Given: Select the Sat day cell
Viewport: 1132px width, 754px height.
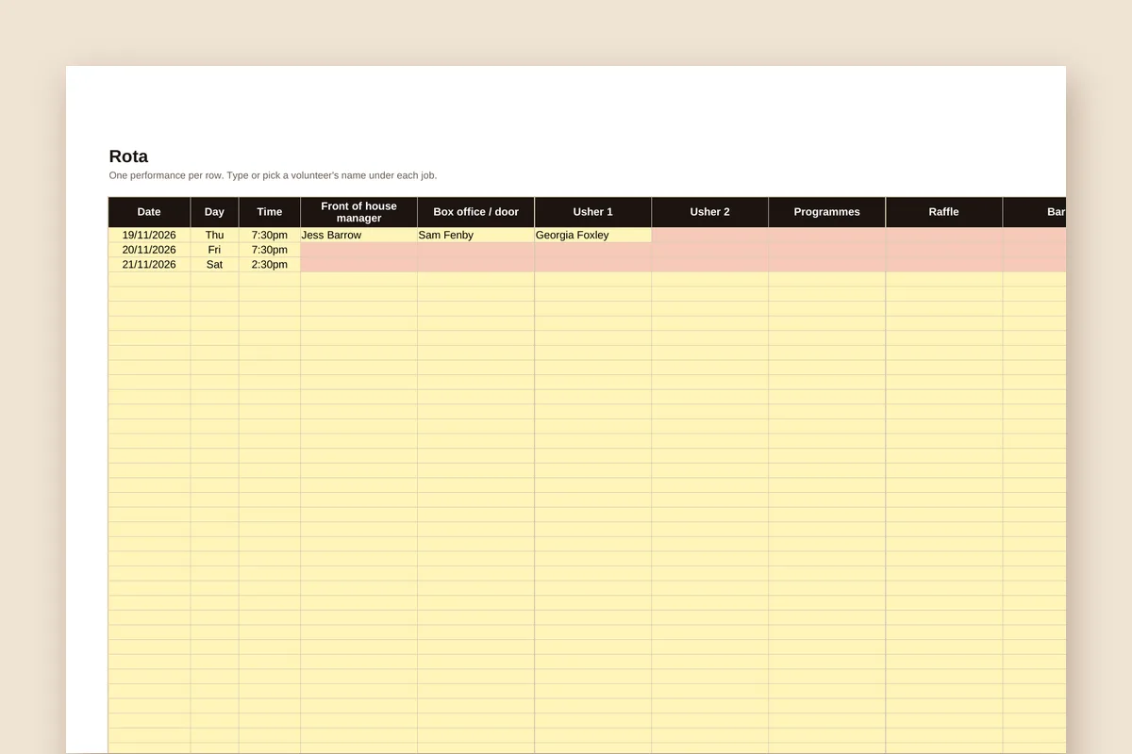Looking at the screenshot, I should point(214,265).
